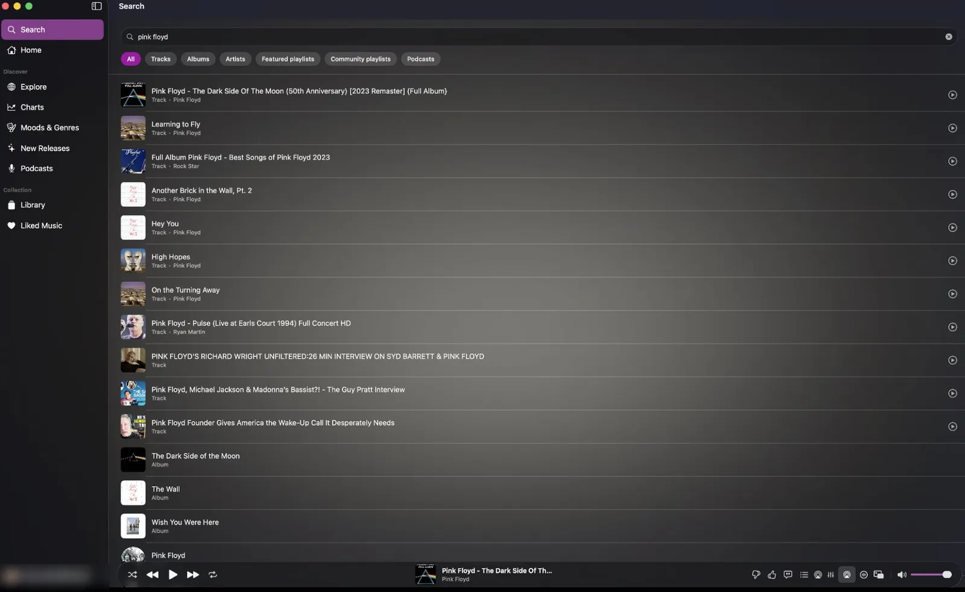The image size is (965, 592).
Task: Toggle the sidebar panel icon
Action: tap(96, 6)
